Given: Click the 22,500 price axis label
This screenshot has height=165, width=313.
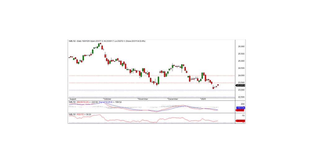Looking at the screenshot, I should point(241,97).
